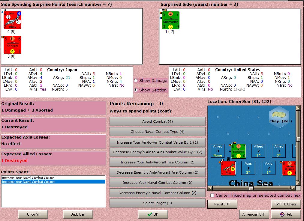Click the map horizontal scrollbar left arrow
This screenshot has height=221, width=304.
[210, 188]
